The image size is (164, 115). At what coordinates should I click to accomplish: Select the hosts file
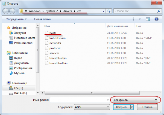pos(53,33)
